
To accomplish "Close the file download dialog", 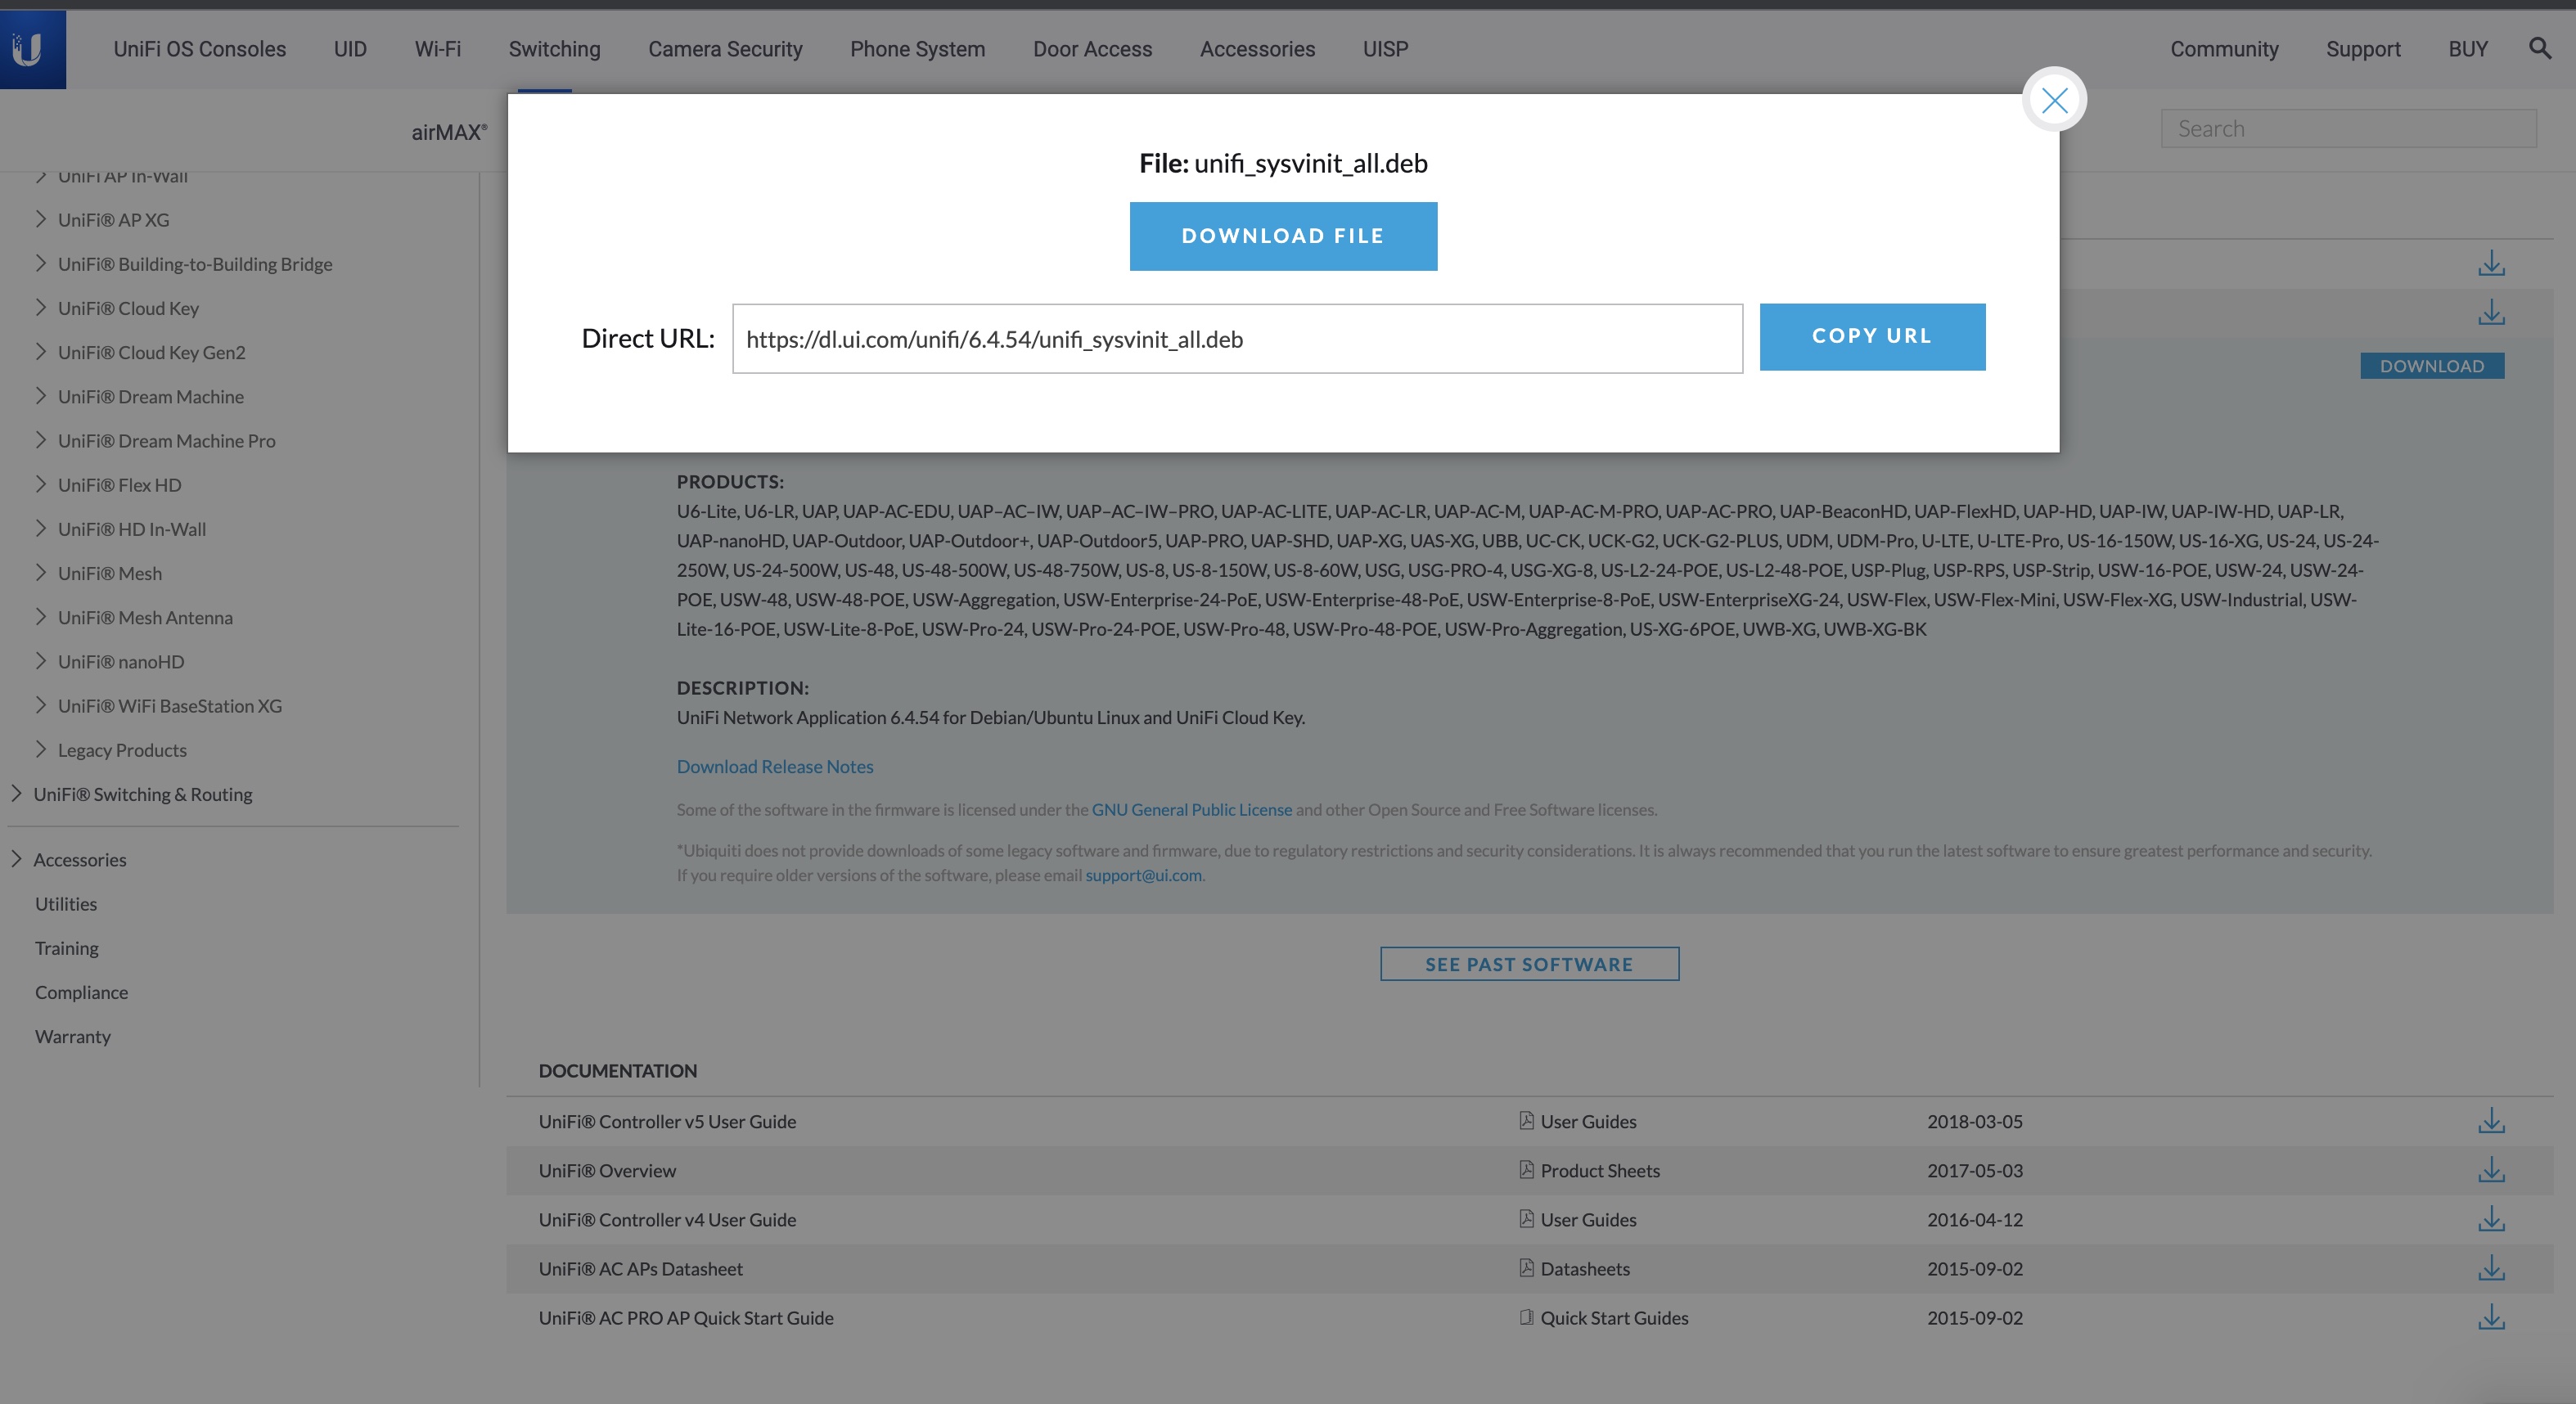I will (2054, 99).
